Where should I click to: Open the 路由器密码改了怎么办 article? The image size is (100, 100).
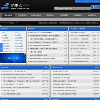[61, 71]
